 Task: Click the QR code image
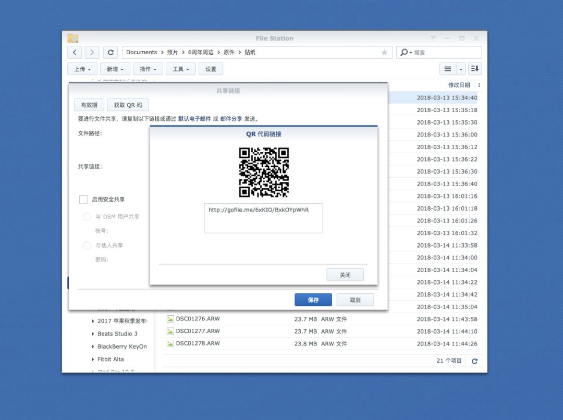264,172
